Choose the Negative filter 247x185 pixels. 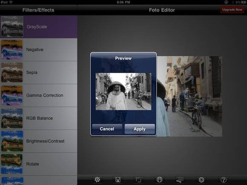pos(39,50)
